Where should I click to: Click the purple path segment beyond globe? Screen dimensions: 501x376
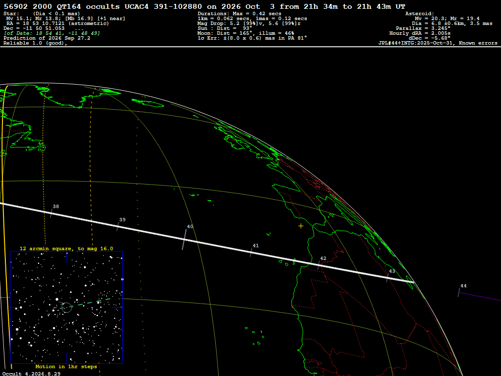(x=480, y=296)
